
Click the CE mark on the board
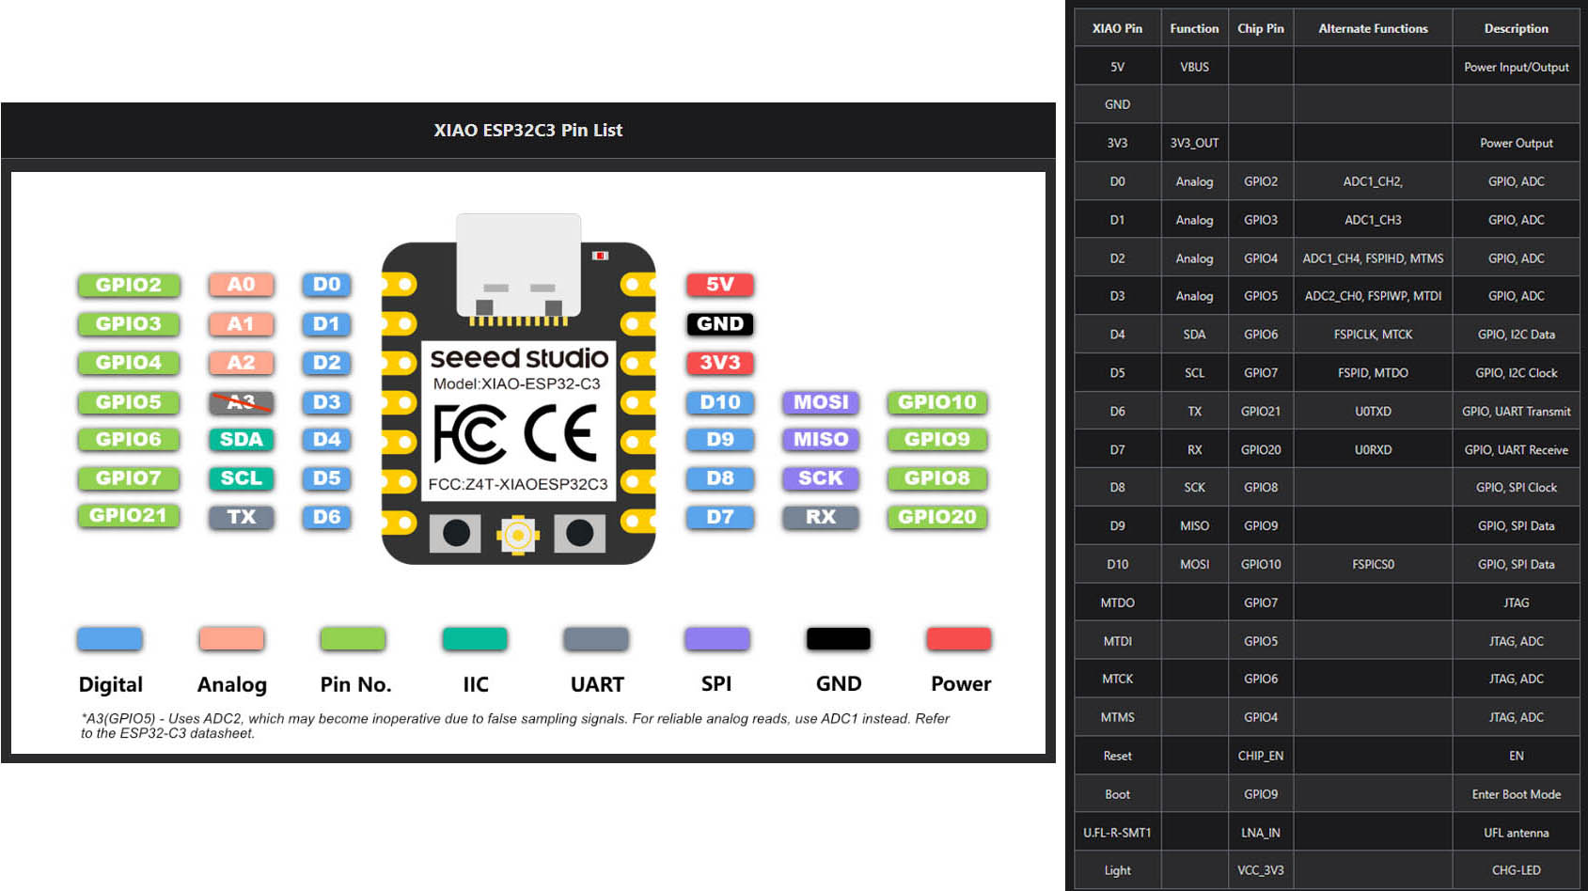(x=561, y=433)
